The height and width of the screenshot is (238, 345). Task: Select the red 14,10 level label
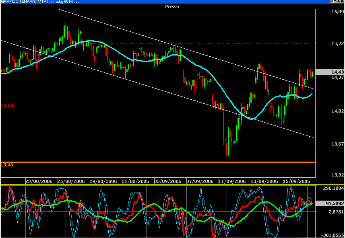point(7,106)
